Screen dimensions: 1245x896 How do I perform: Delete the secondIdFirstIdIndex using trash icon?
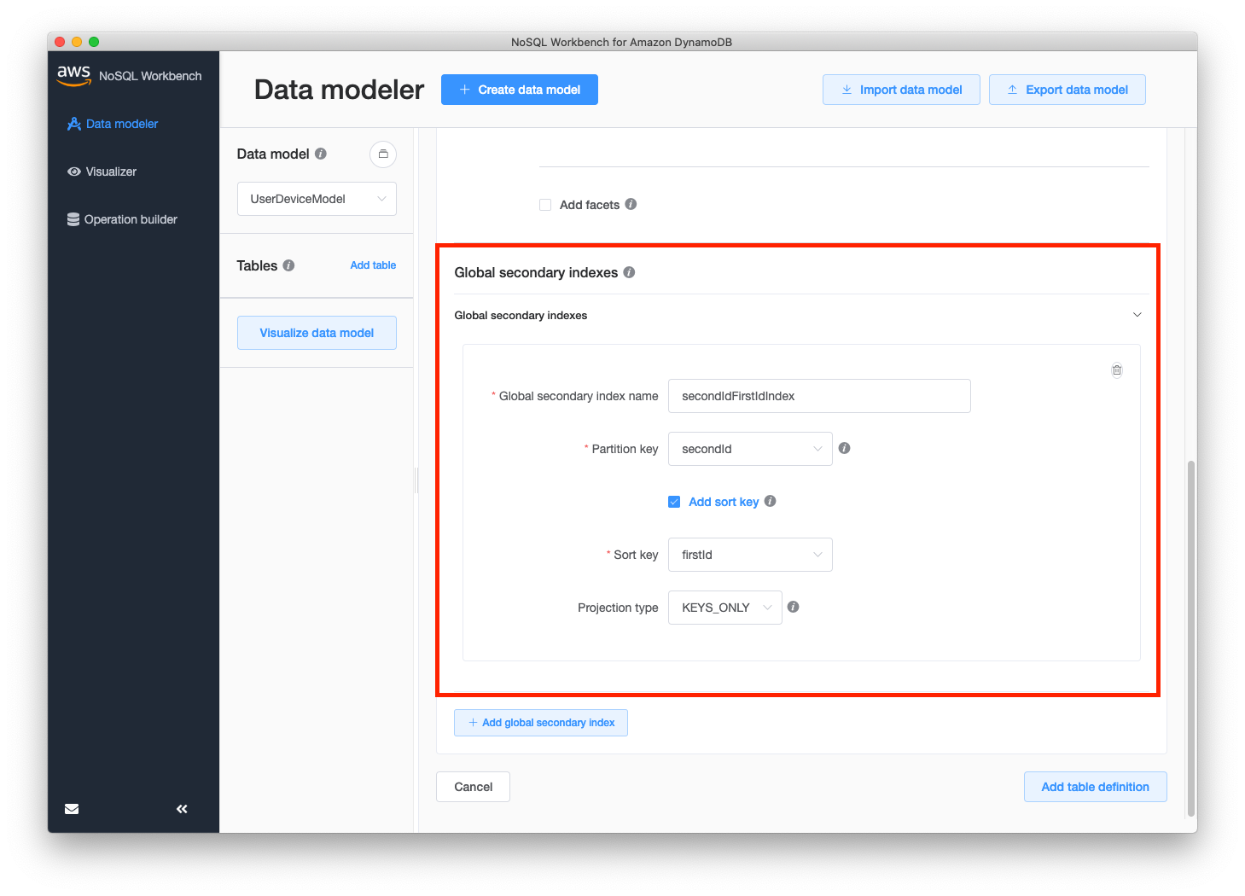(1116, 369)
